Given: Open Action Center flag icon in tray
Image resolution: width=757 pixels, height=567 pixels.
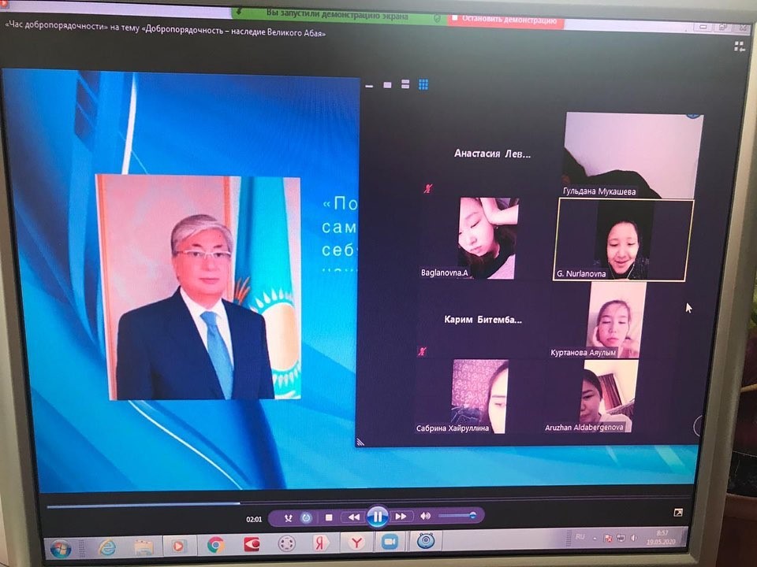Looking at the screenshot, I should (608, 538).
